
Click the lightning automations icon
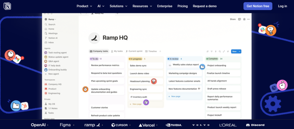tap(216, 51)
